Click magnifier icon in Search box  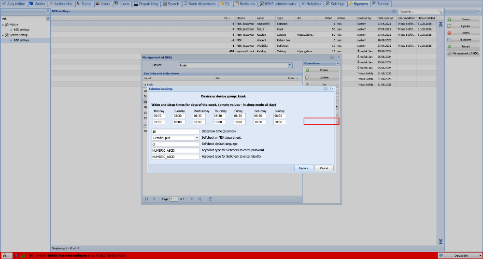pyautogui.click(x=440, y=12)
